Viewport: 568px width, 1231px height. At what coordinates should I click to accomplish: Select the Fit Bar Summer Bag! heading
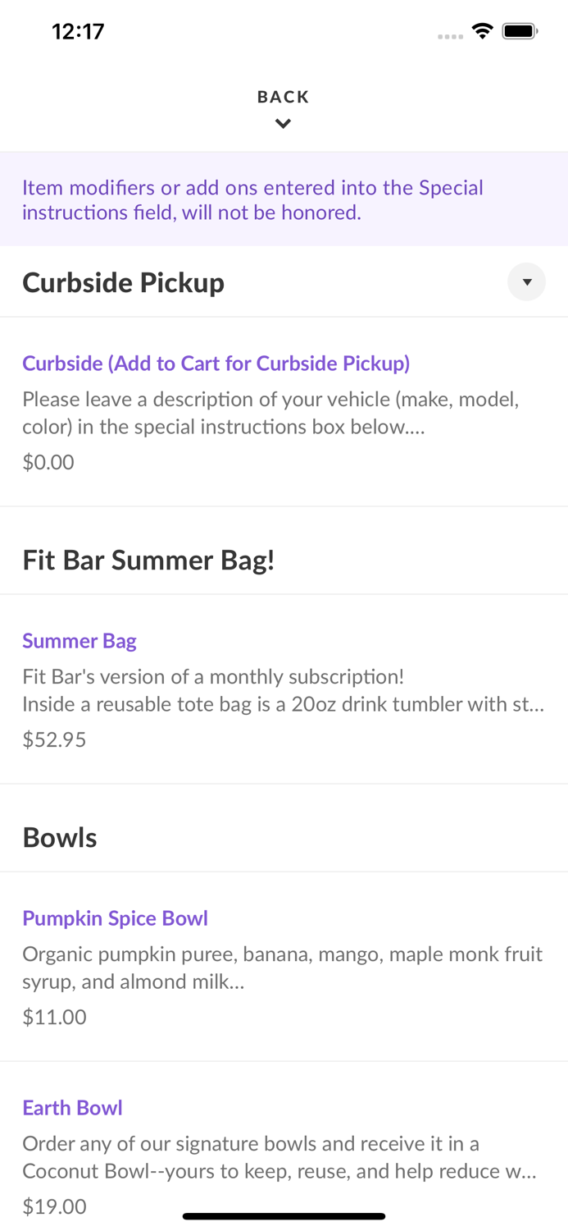click(148, 560)
